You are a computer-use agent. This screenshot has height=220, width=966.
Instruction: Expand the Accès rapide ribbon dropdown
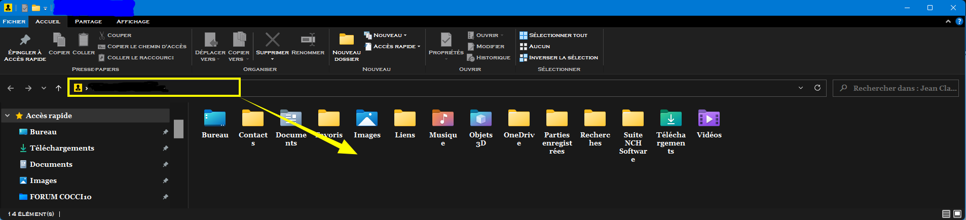click(x=392, y=46)
